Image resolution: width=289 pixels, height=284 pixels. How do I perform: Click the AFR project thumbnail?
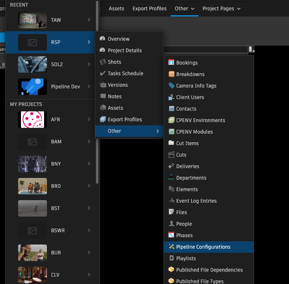(x=33, y=120)
